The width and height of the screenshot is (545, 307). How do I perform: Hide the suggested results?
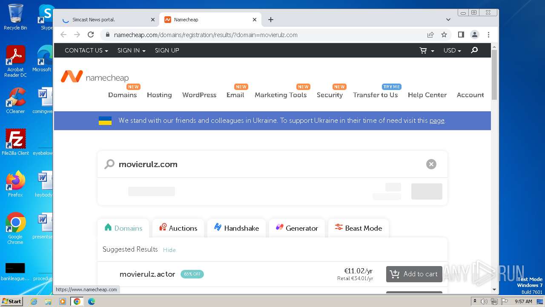point(169,250)
